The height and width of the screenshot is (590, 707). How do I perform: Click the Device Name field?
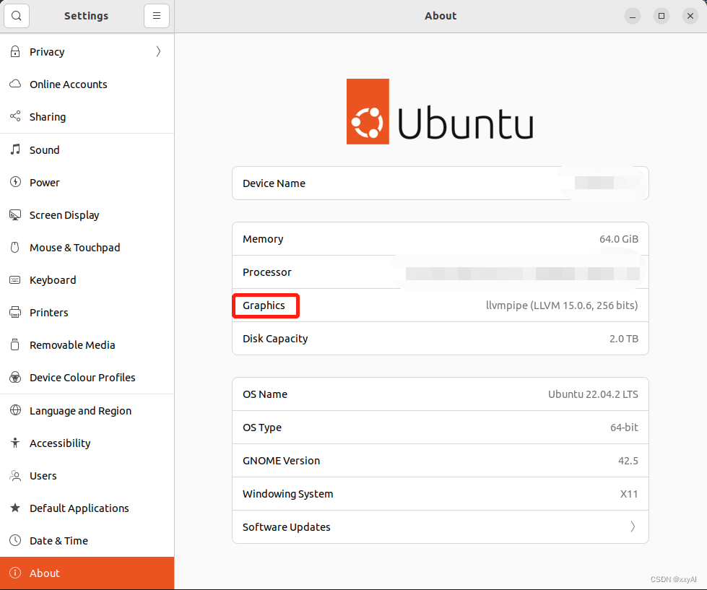[x=440, y=183]
